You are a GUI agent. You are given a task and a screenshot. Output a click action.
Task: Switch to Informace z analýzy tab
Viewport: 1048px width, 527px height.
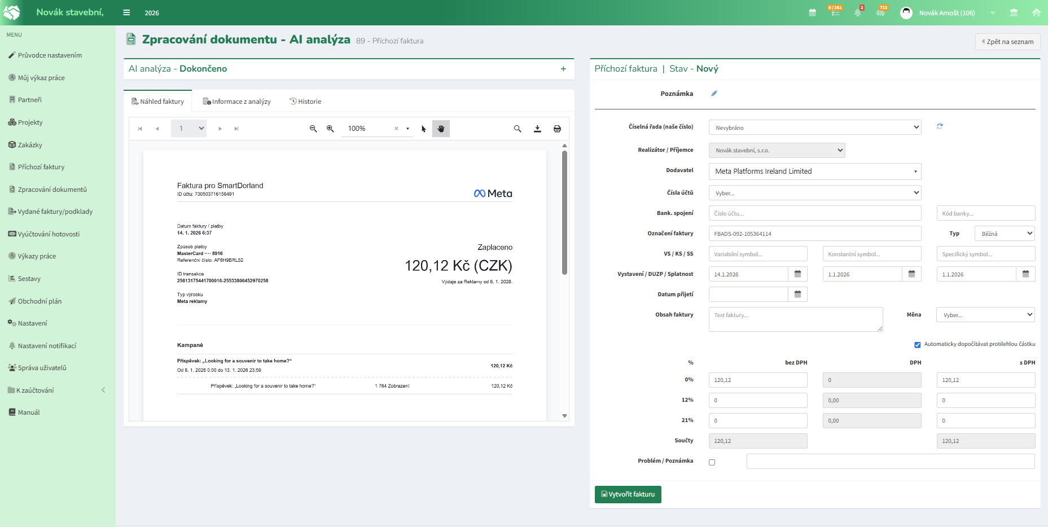(x=237, y=102)
